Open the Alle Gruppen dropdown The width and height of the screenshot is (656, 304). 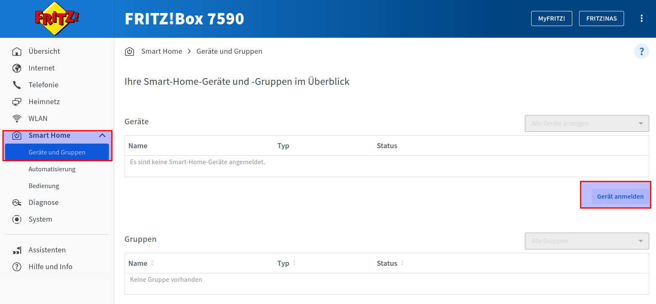pos(587,241)
